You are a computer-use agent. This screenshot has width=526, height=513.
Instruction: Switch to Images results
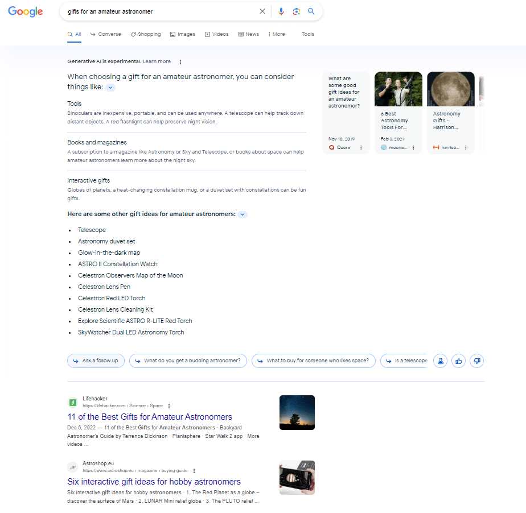click(183, 34)
